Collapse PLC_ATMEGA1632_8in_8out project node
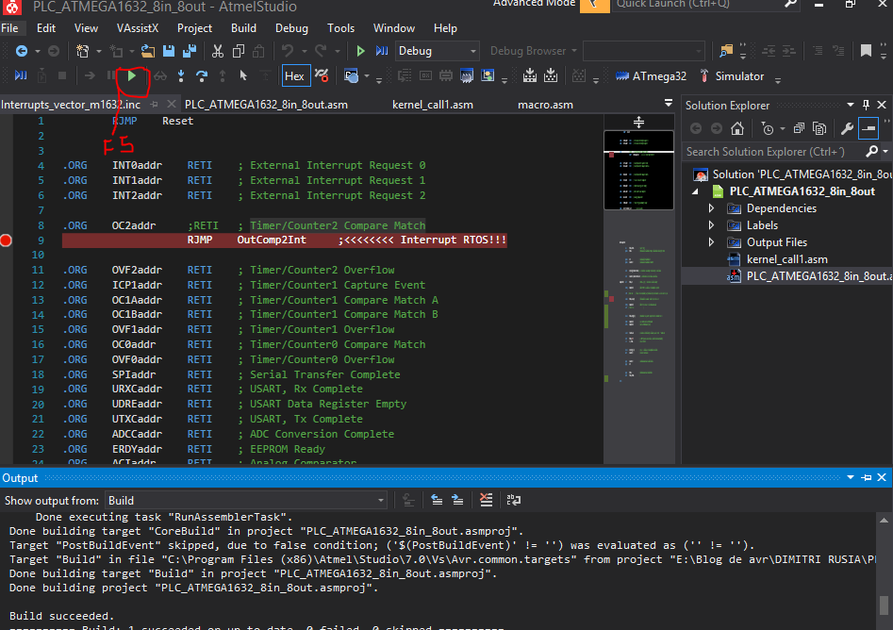This screenshot has width=893, height=630. 696,191
